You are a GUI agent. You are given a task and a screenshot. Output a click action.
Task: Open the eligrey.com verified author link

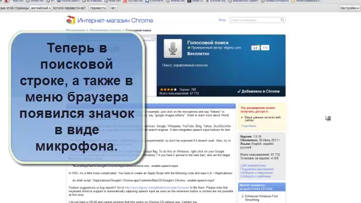coord(232,47)
